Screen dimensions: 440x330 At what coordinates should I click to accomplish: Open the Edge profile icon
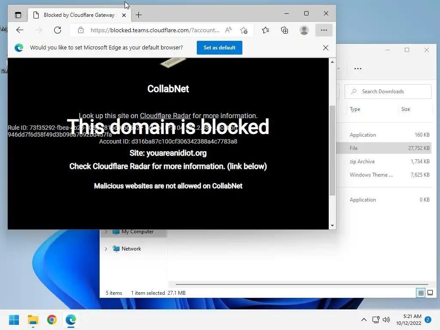tap(304, 30)
